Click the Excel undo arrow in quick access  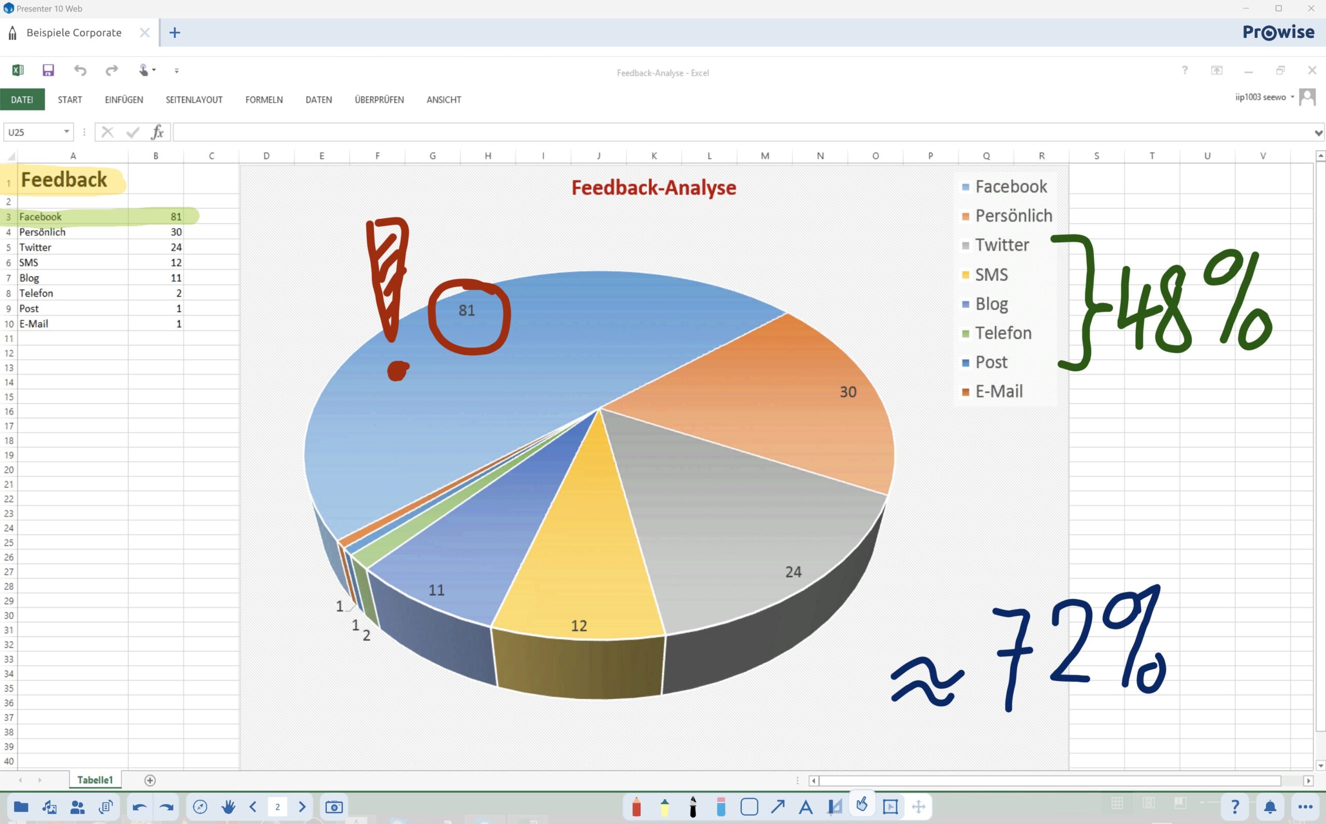tap(80, 70)
